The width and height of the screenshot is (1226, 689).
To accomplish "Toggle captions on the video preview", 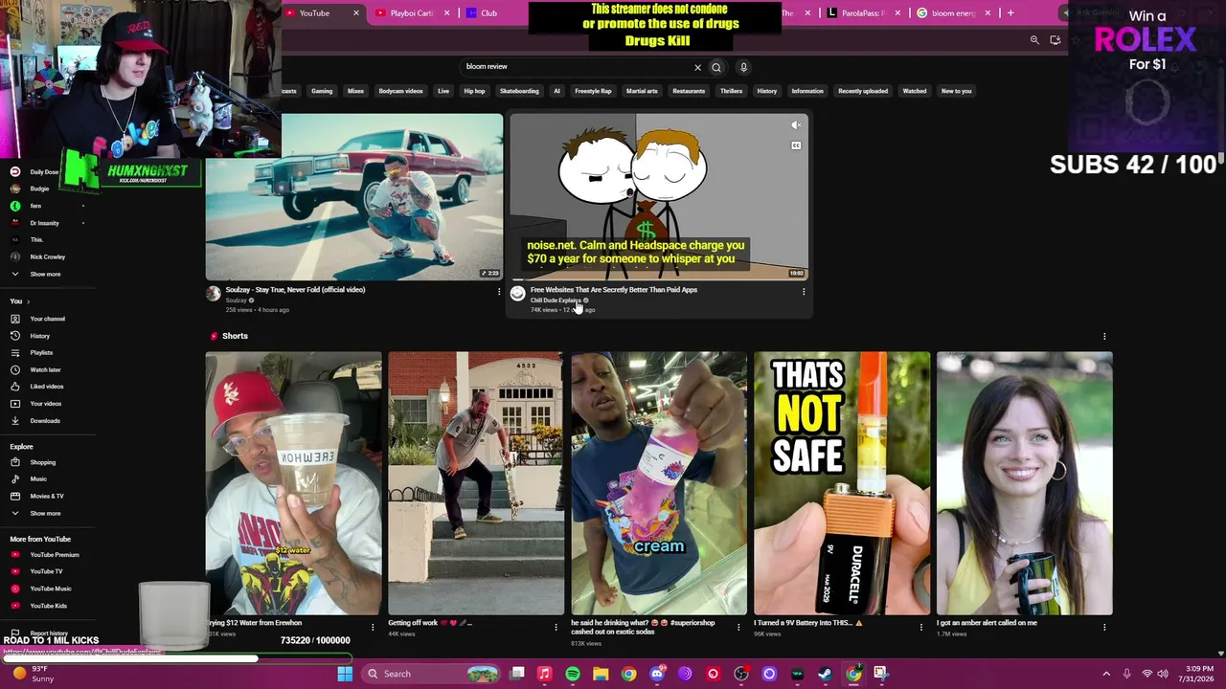I will (796, 145).
